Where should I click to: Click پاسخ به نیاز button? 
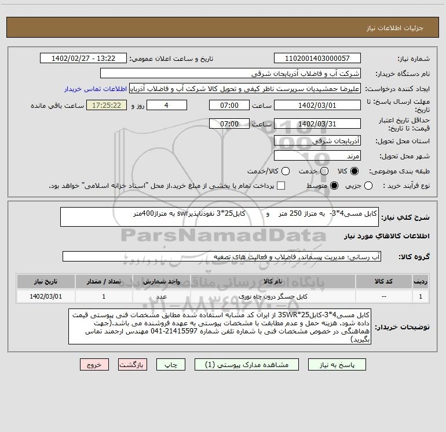click(337, 365)
